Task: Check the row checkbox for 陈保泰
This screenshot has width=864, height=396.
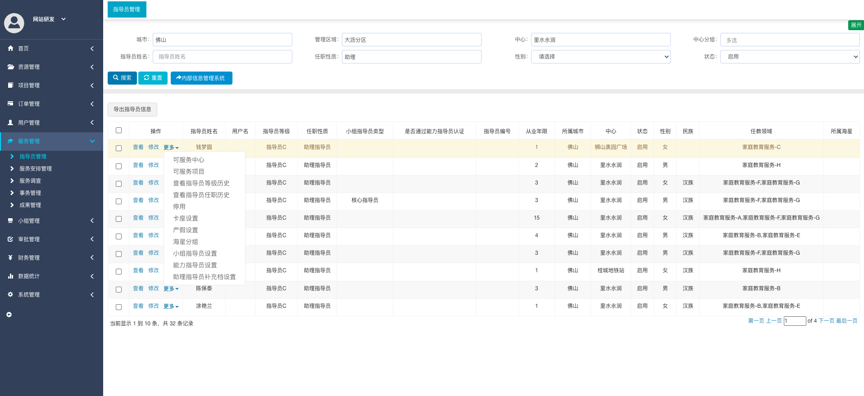Action: click(x=118, y=289)
